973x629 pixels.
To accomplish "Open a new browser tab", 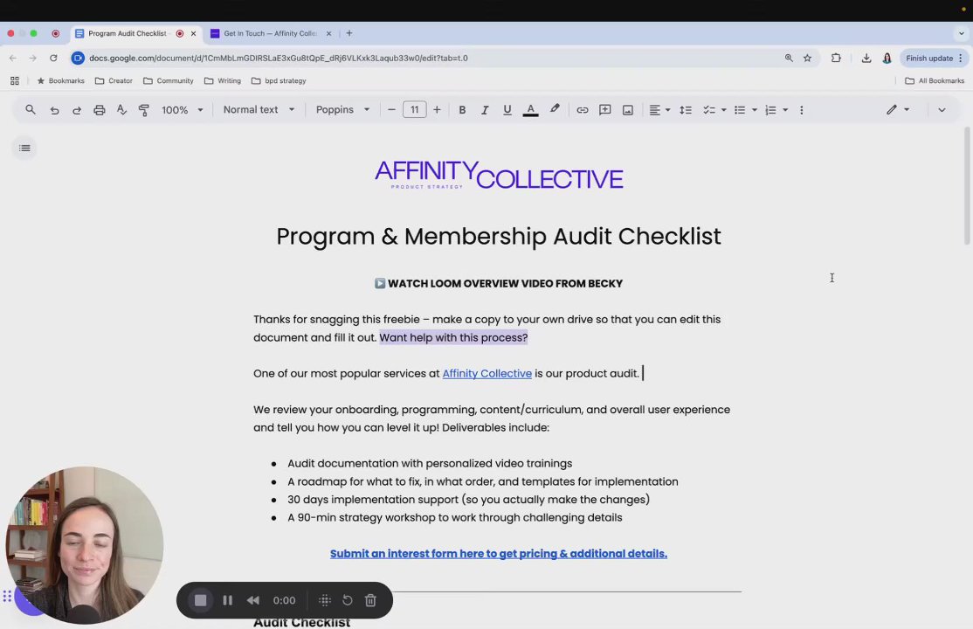I will (x=349, y=33).
